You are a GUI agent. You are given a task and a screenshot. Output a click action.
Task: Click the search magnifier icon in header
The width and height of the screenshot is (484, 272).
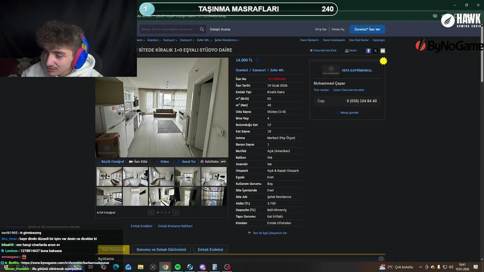coord(202,29)
